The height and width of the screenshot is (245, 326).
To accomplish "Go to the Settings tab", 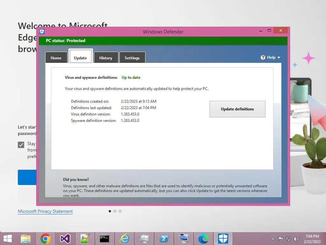I will pos(132,57).
